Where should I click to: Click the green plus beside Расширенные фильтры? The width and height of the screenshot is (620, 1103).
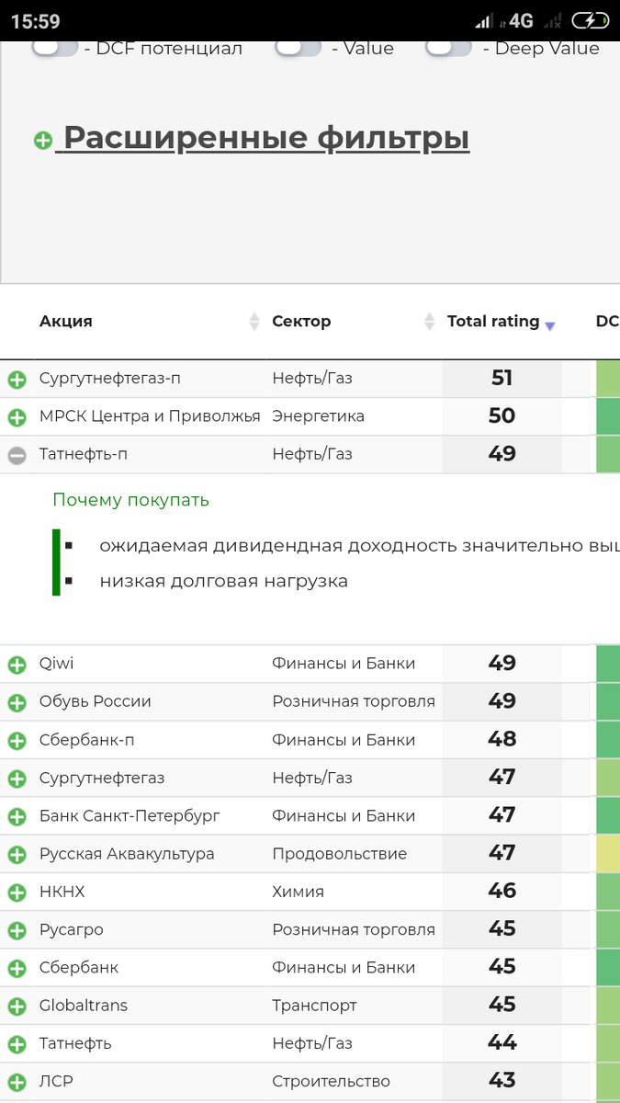pos(43,141)
